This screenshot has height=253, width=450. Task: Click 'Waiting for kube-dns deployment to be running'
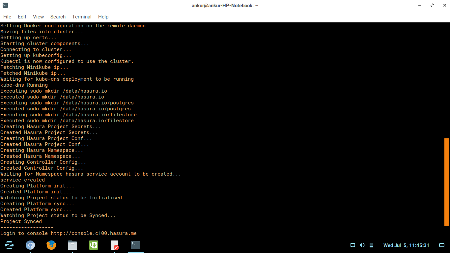pyautogui.click(x=67, y=79)
